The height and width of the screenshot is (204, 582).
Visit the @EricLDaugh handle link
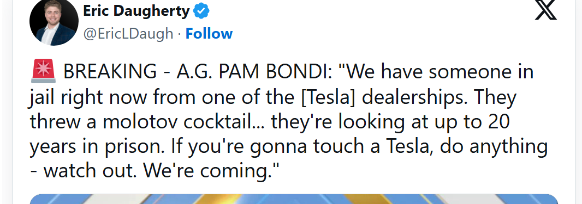point(128,34)
